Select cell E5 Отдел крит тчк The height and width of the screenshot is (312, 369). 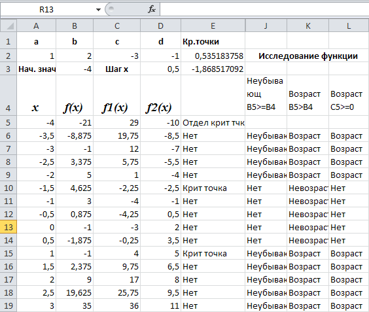(213, 122)
